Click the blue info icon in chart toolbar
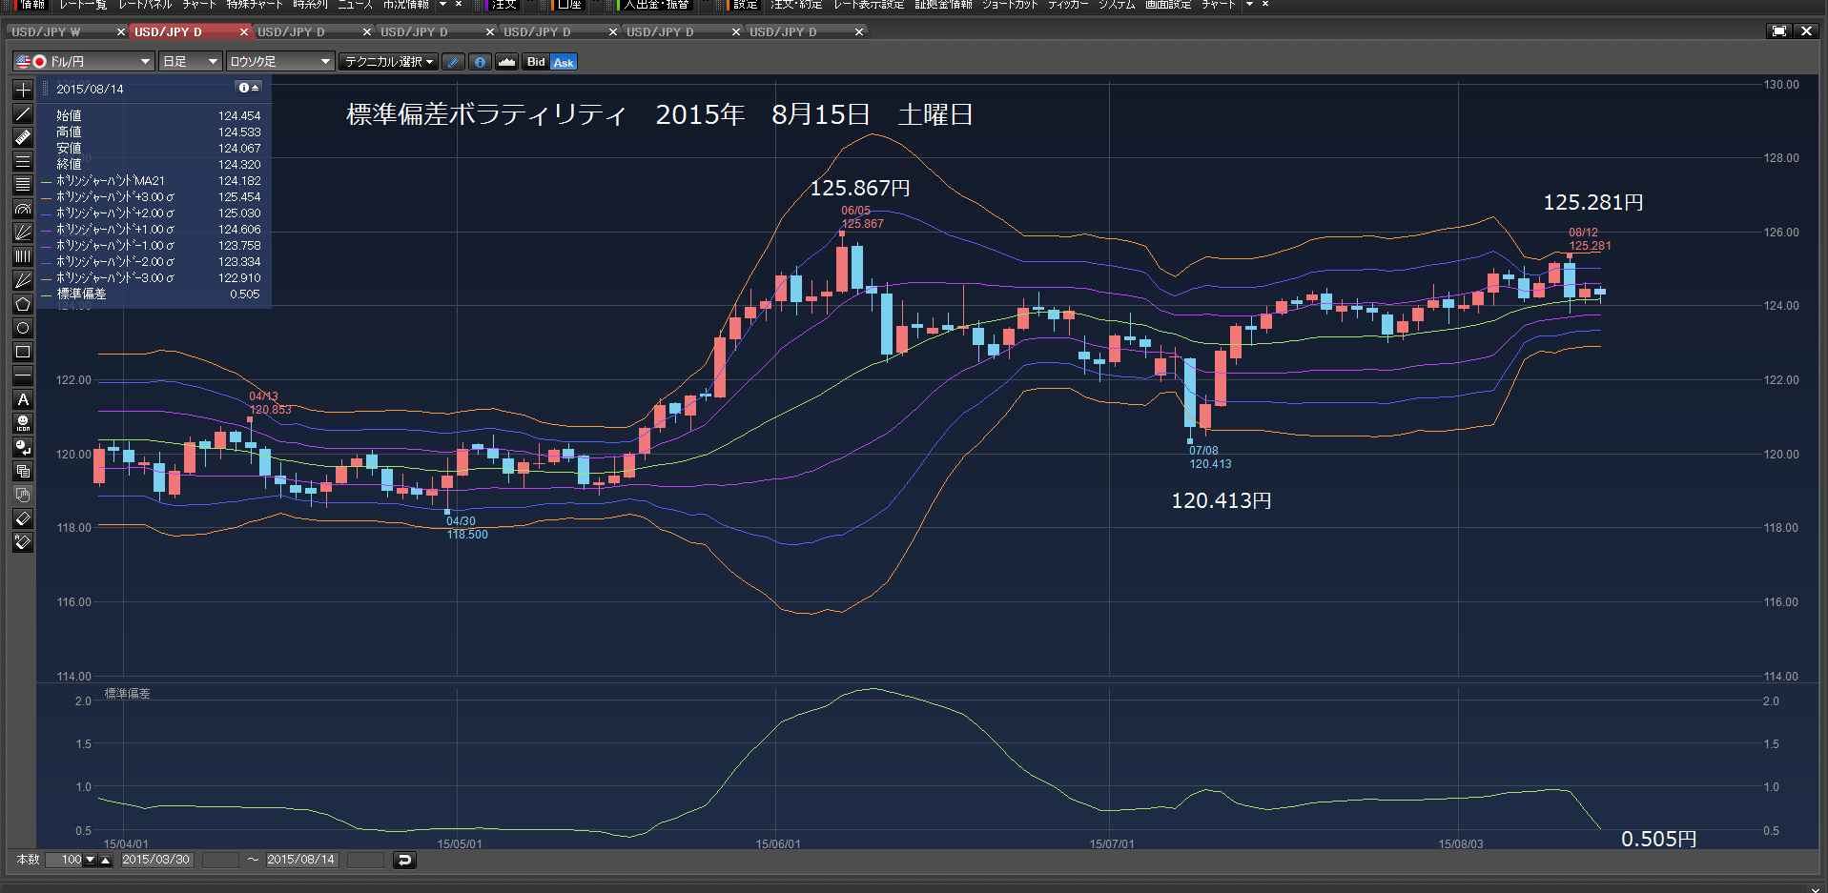1828x893 pixels. 480,62
